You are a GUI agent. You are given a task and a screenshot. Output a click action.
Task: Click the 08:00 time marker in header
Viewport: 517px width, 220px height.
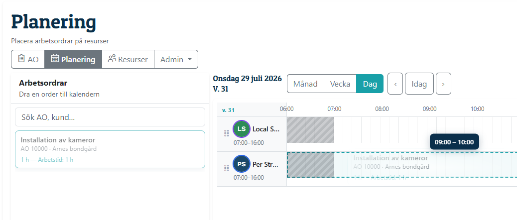(382, 109)
